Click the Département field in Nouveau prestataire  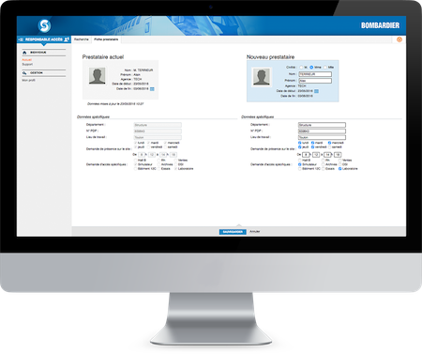(322, 125)
